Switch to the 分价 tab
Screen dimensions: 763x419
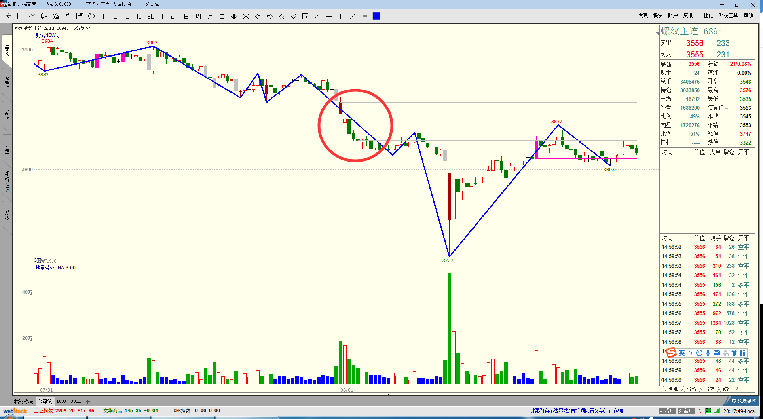coord(691,389)
